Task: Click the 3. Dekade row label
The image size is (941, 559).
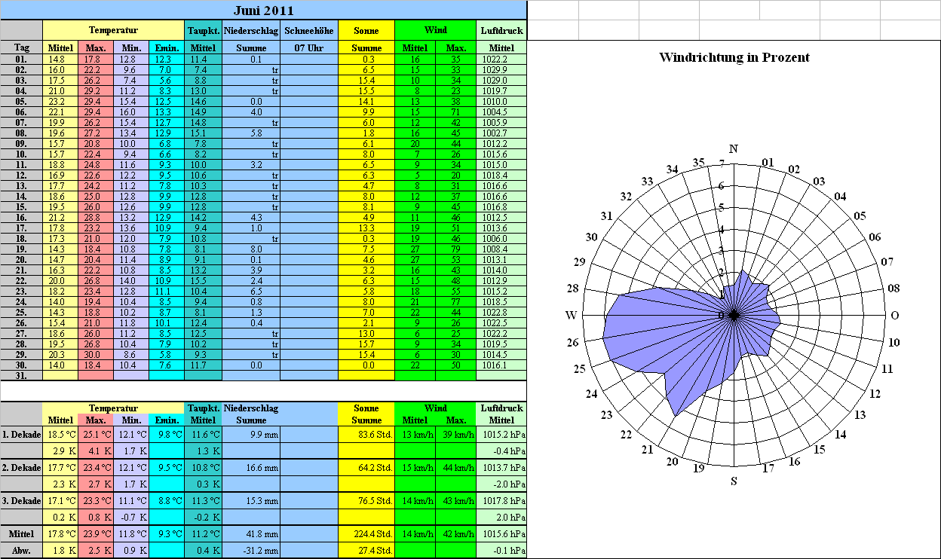Action: 21,501
